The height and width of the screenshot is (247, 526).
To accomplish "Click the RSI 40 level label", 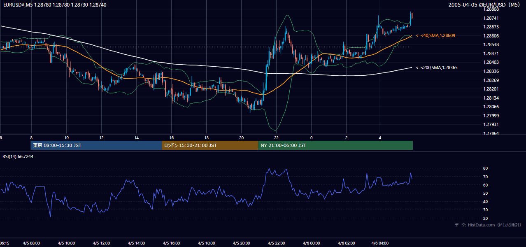I will (x=485, y=201).
